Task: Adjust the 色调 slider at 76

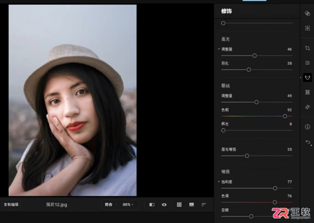Action: [x=275, y=202]
